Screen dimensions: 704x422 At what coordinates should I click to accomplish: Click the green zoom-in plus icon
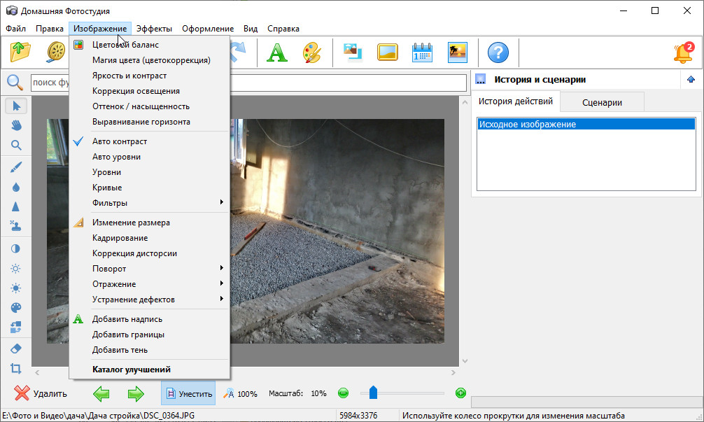[x=460, y=393]
